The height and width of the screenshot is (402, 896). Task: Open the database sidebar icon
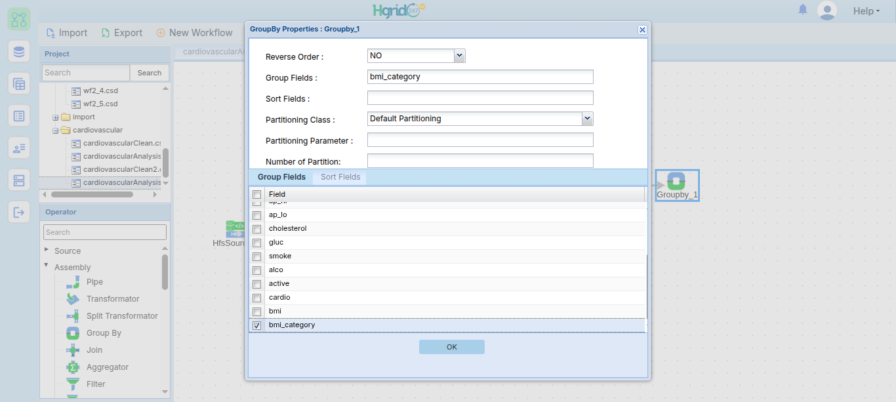19,51
